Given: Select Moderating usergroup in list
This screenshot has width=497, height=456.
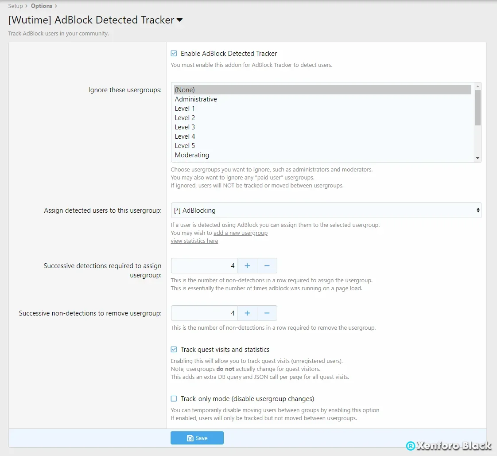Looking at the screenshot, I should click(322, 155).
